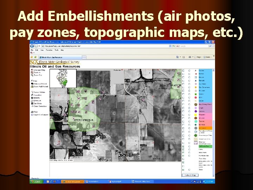The height and width of the screenshot is (190, 253).
Task: Click the Refresh page icon
Action: point(174,46)
